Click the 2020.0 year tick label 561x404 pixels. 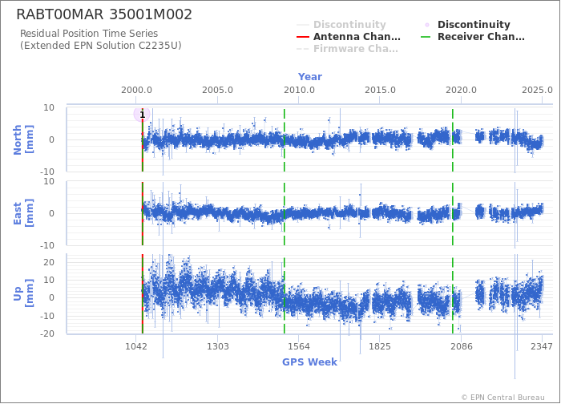[x=461, y=90]
